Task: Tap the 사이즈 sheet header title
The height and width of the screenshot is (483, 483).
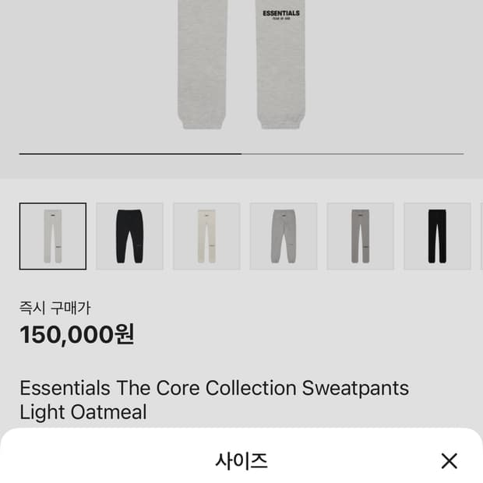Action: 241,460
